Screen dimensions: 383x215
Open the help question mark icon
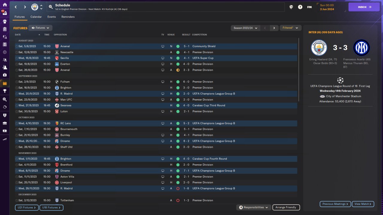pos(300,7)
